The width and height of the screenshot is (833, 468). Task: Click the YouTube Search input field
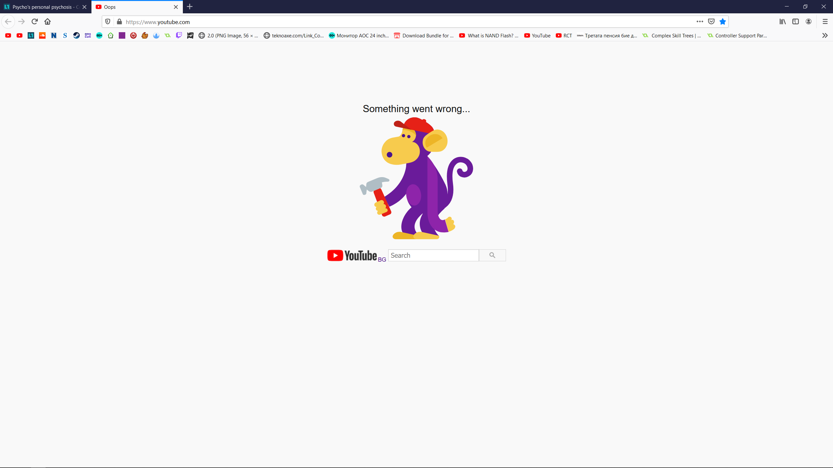(433, 255)
